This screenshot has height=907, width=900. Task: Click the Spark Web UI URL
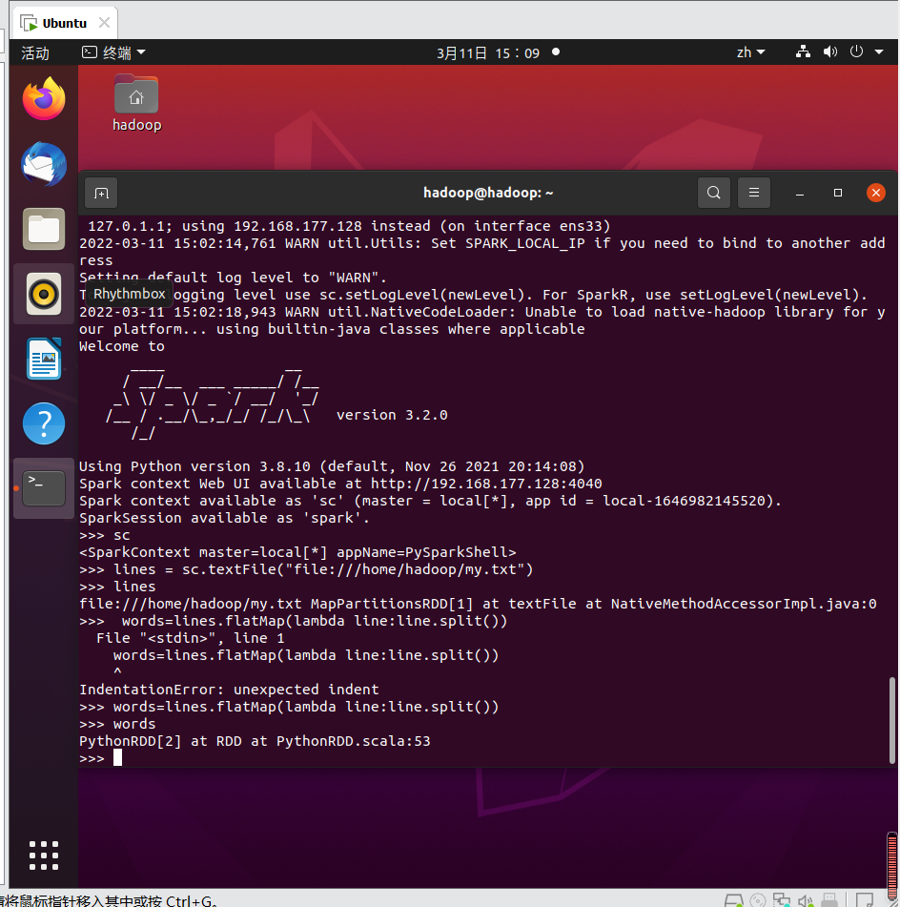486,484
